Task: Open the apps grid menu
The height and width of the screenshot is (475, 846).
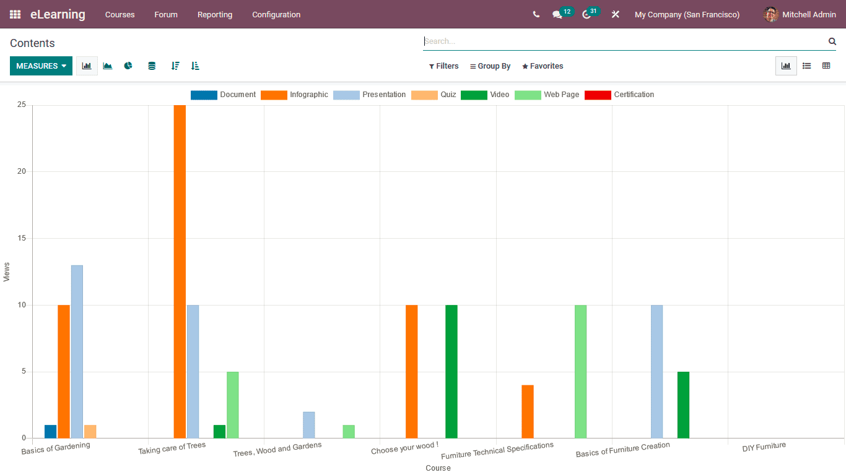Action: tap(14, 14)
